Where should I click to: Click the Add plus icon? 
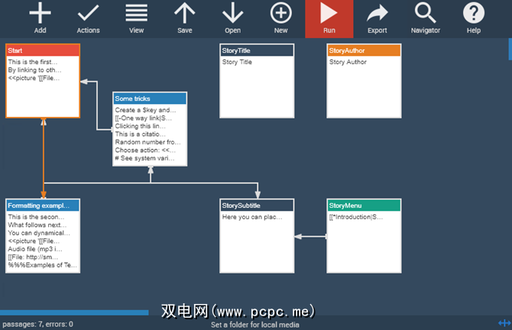(40, 14)
